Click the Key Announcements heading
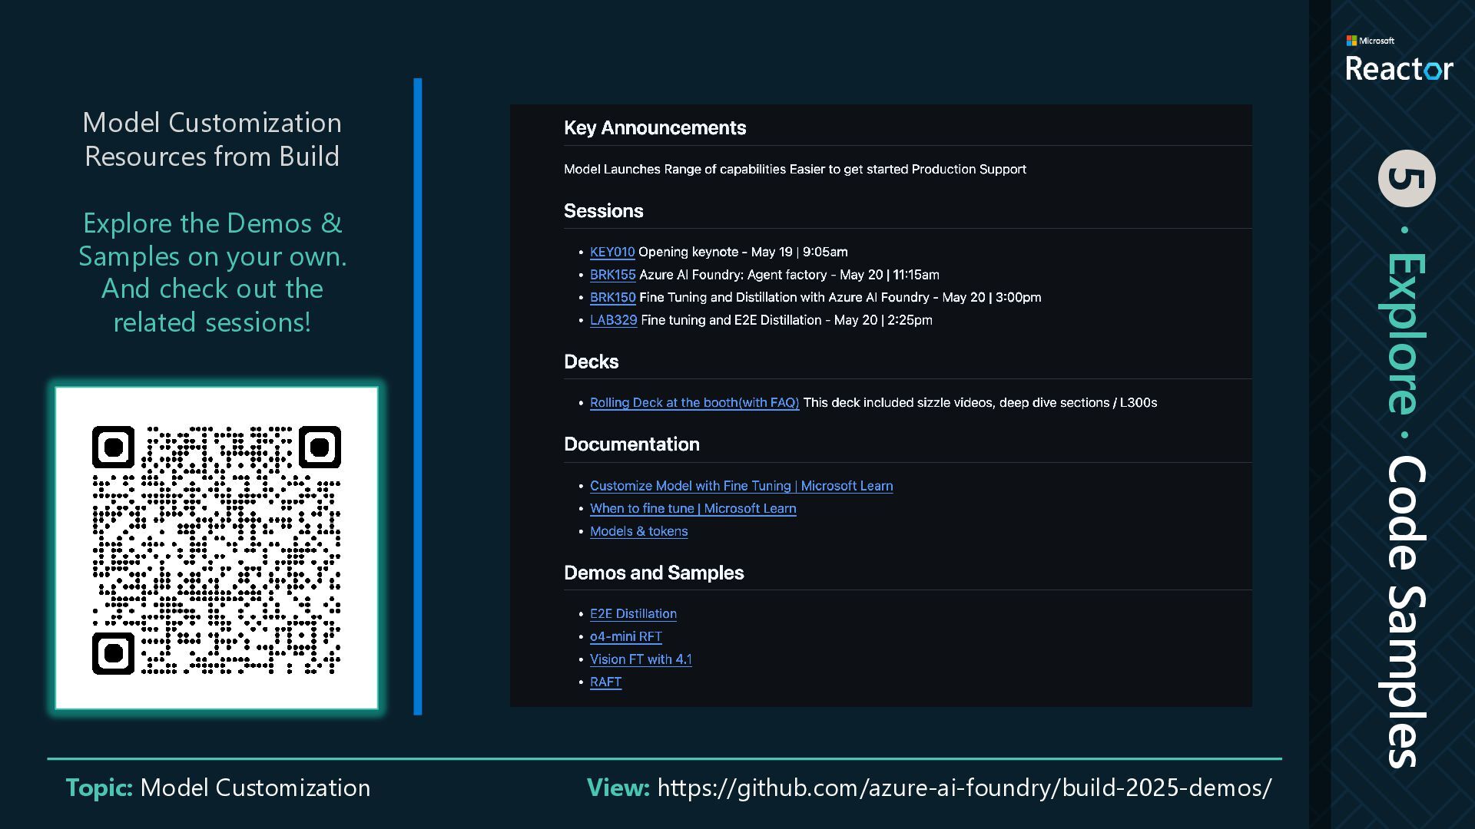 tap(655, 128)
